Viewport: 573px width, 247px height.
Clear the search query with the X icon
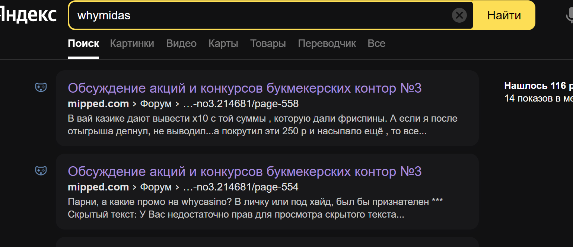459,15
